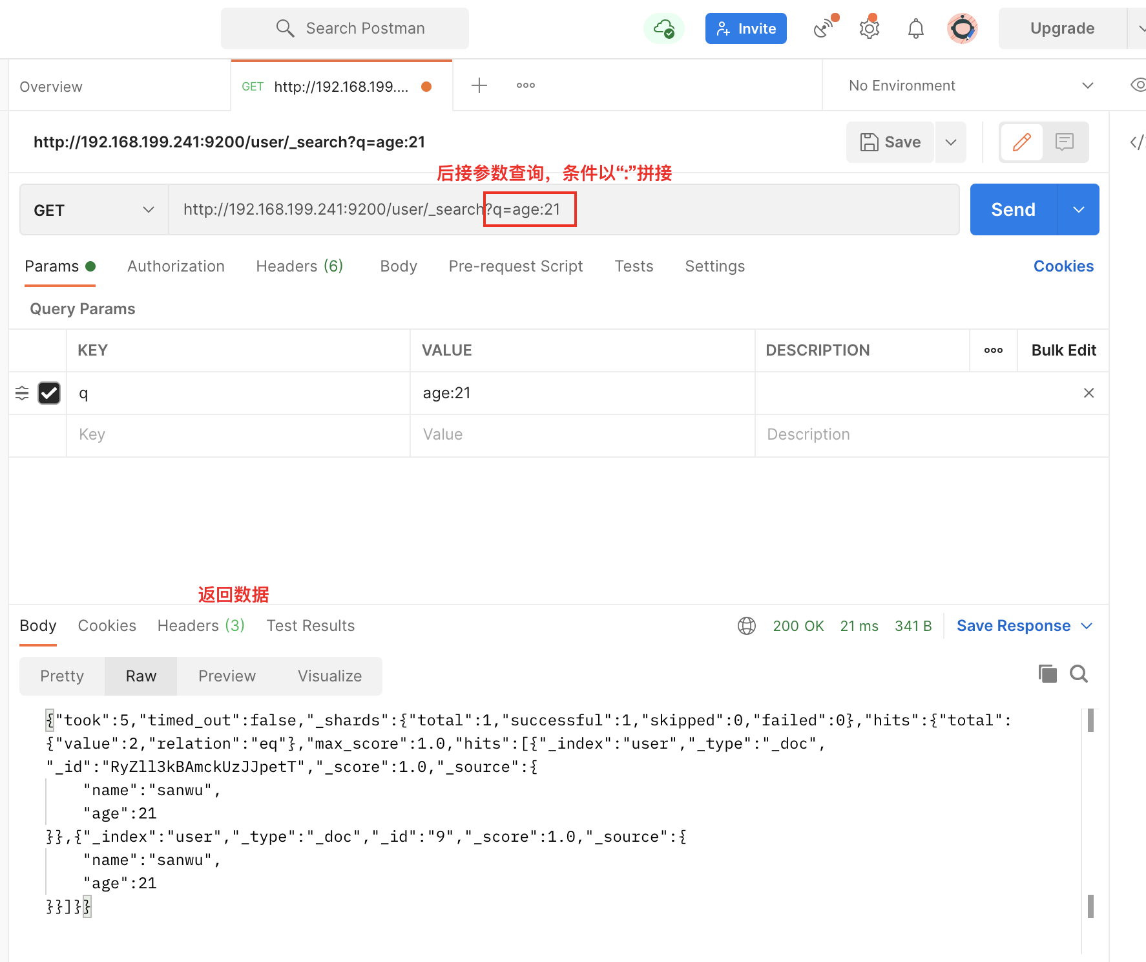
Task: Click the Search Postman field
Action: (x=345, y=28)
